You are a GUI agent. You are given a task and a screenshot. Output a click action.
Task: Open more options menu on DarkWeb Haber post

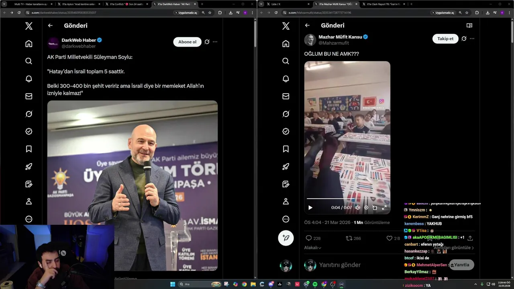tap(215, 42)
